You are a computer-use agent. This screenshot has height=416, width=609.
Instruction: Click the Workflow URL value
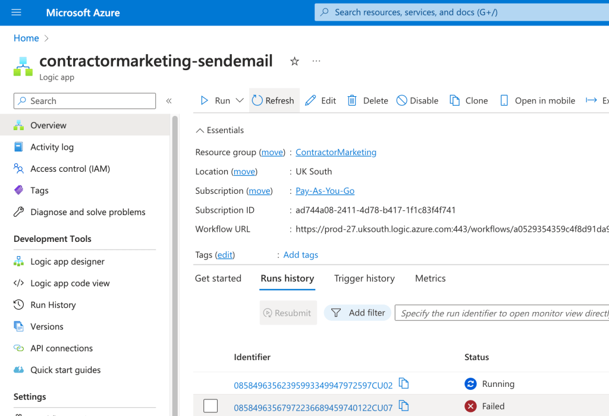pyautogui.click(x=452, y=229)
